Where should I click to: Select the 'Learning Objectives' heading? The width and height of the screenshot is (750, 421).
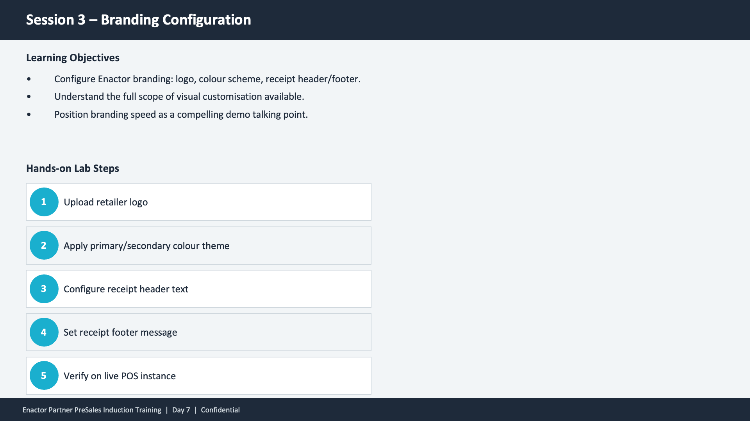tap(73, 58)
